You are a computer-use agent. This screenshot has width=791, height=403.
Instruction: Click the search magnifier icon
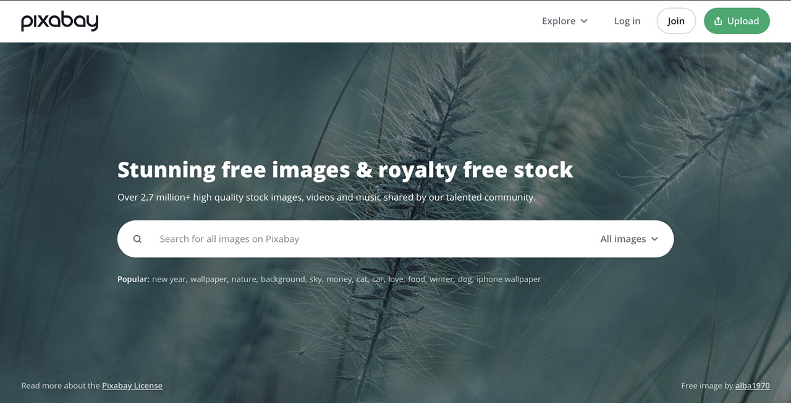137,239
